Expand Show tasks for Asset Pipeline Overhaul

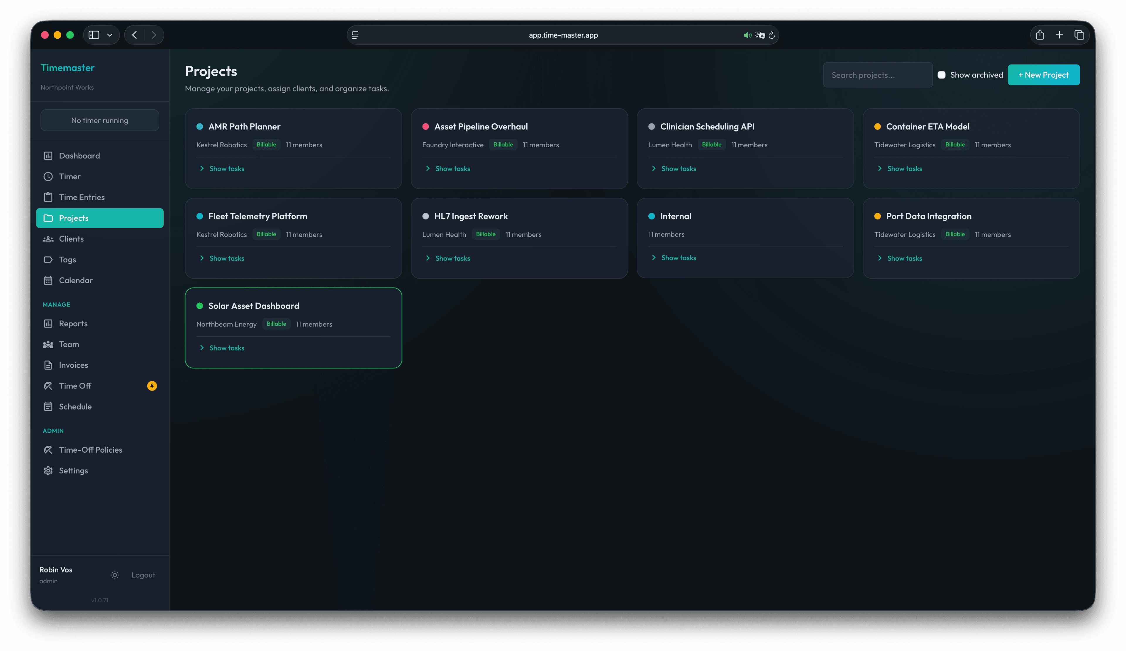448,169
